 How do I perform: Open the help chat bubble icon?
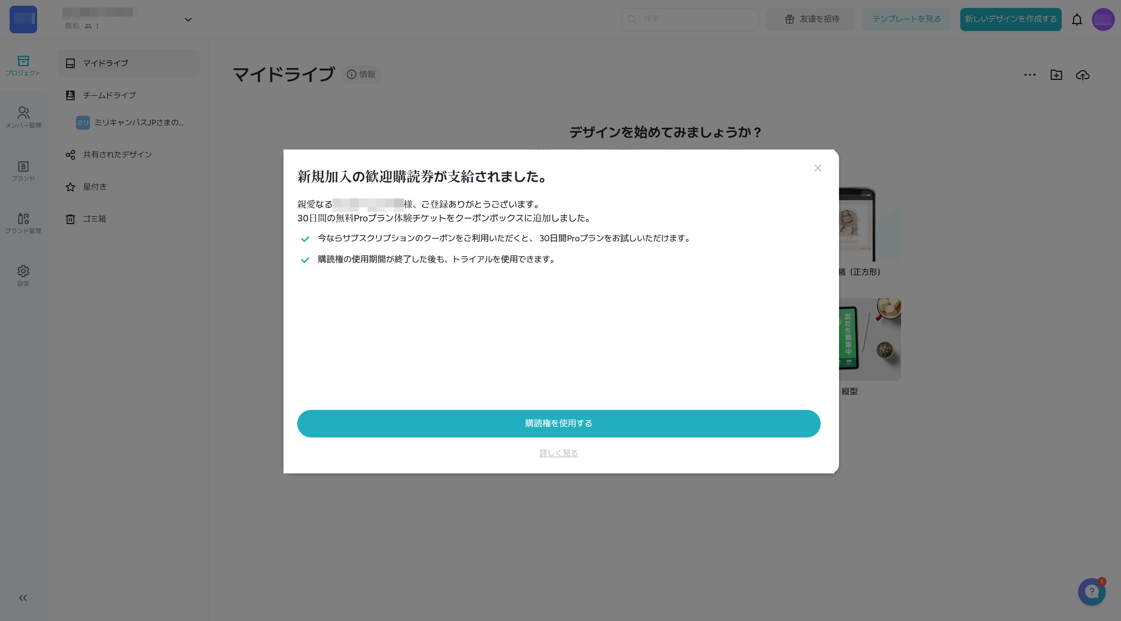[1092, 592]
